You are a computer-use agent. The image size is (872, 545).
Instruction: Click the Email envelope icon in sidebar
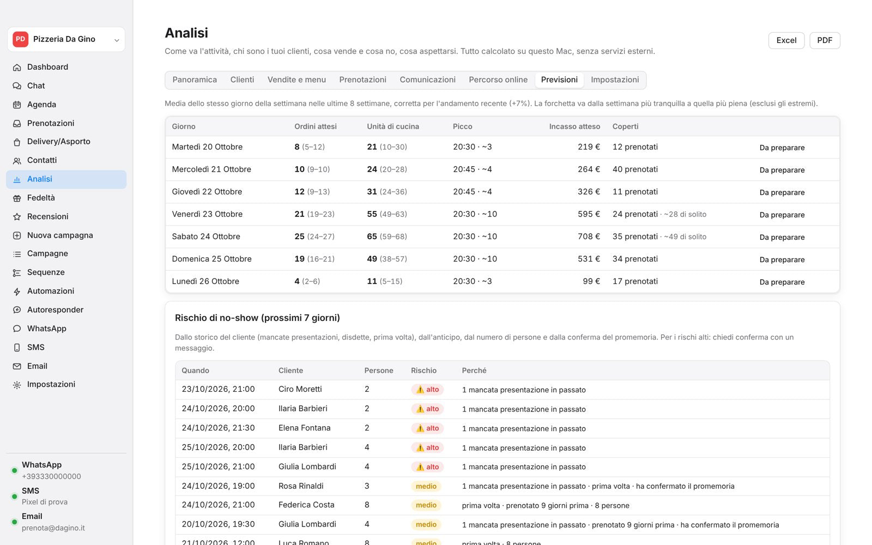click(x=17, y=366)
